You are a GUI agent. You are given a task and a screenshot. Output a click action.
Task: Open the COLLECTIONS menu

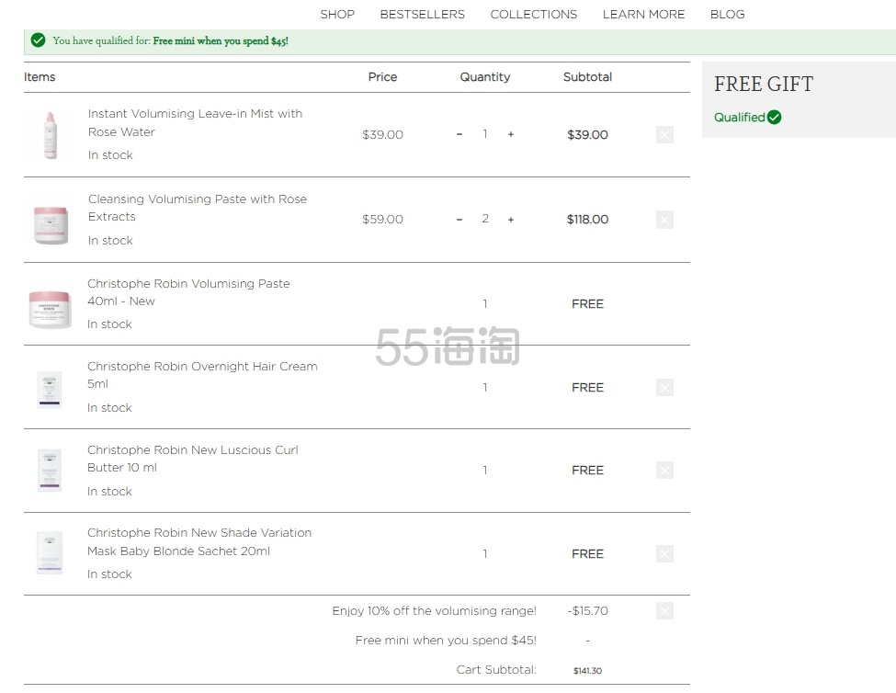coord(533,15)
